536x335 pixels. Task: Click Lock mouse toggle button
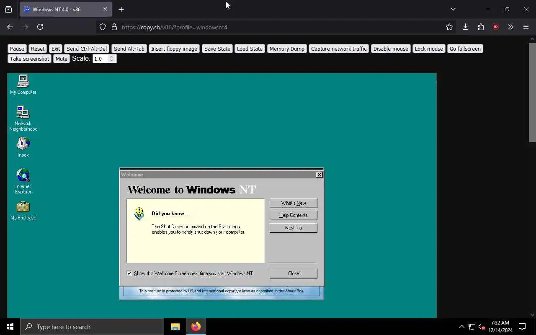click(x=429, y=49)
